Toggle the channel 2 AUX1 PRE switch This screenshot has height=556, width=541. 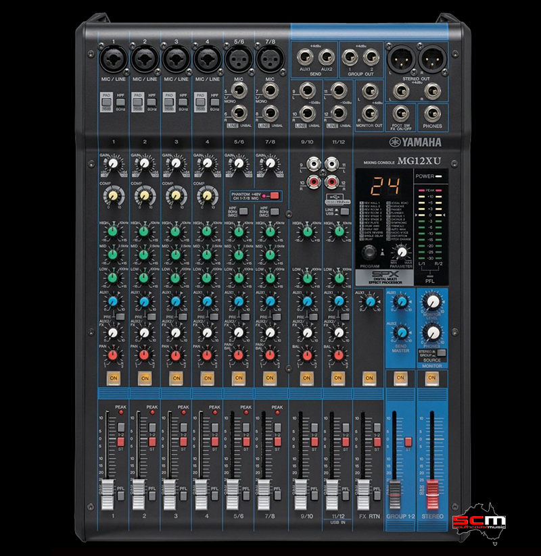151,317
